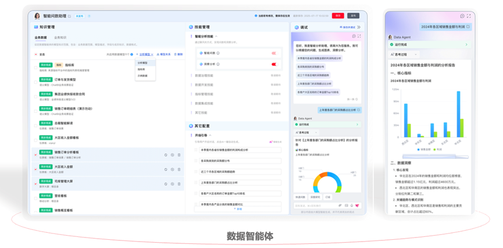503x248 pixels.
Task: Click the red 保存 save button
Action: pyautogui.click(x=338, y=16)
